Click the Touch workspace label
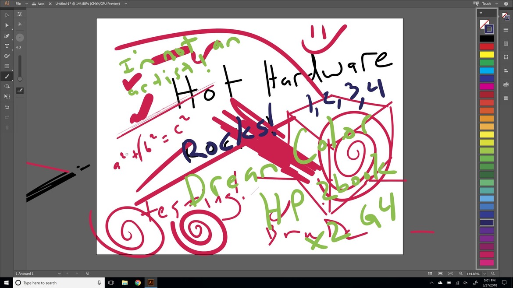Image resolution: width=513 pixels, height=288 pixels. coord(486,4)
